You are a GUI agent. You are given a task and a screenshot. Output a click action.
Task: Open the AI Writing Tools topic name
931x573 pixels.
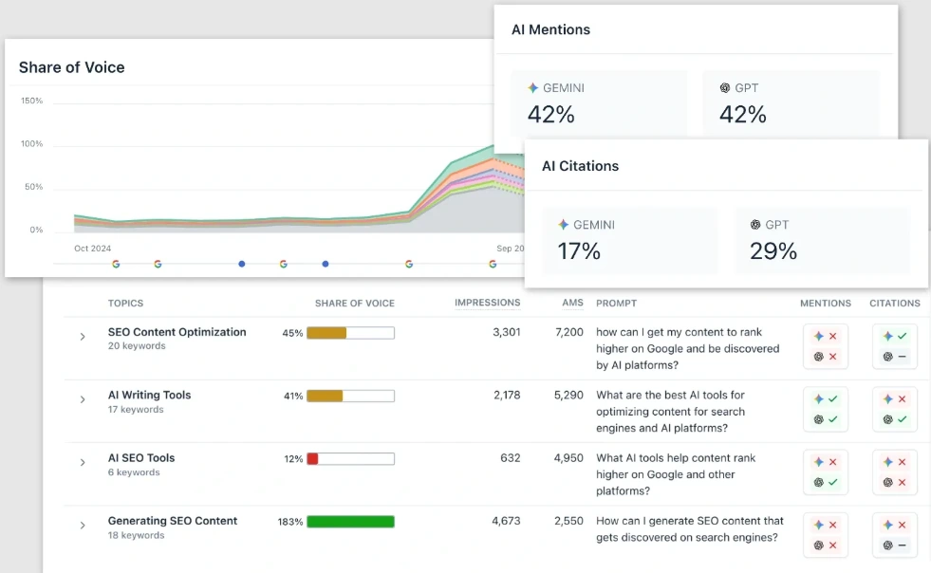tap(149, 395)
